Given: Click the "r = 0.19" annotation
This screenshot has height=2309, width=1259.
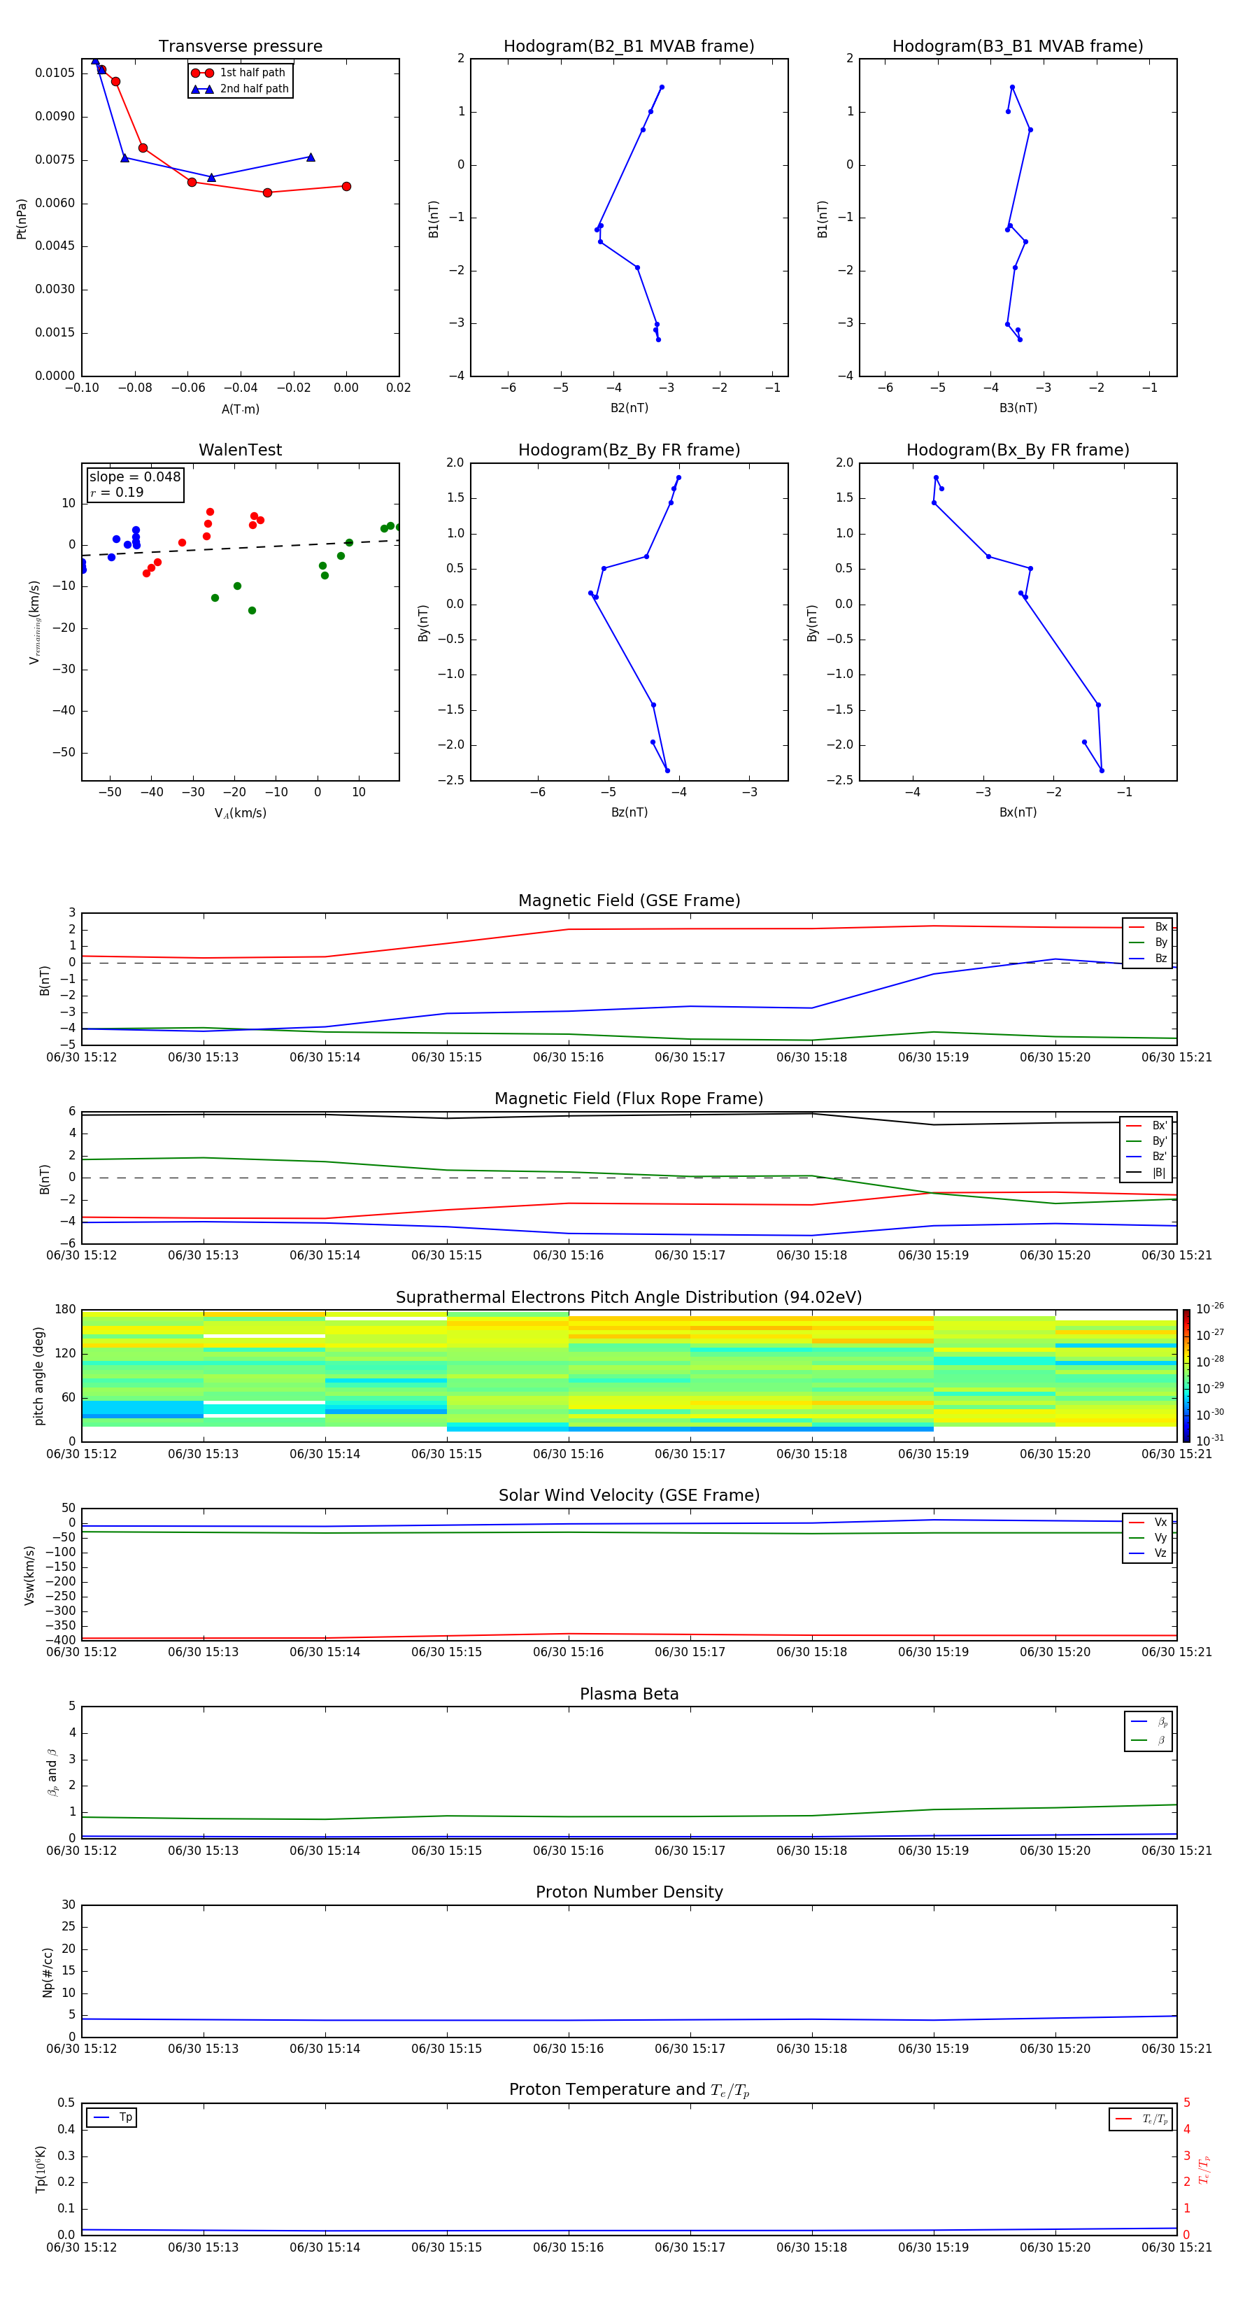Looking at the screenshot, I should 117,492.
